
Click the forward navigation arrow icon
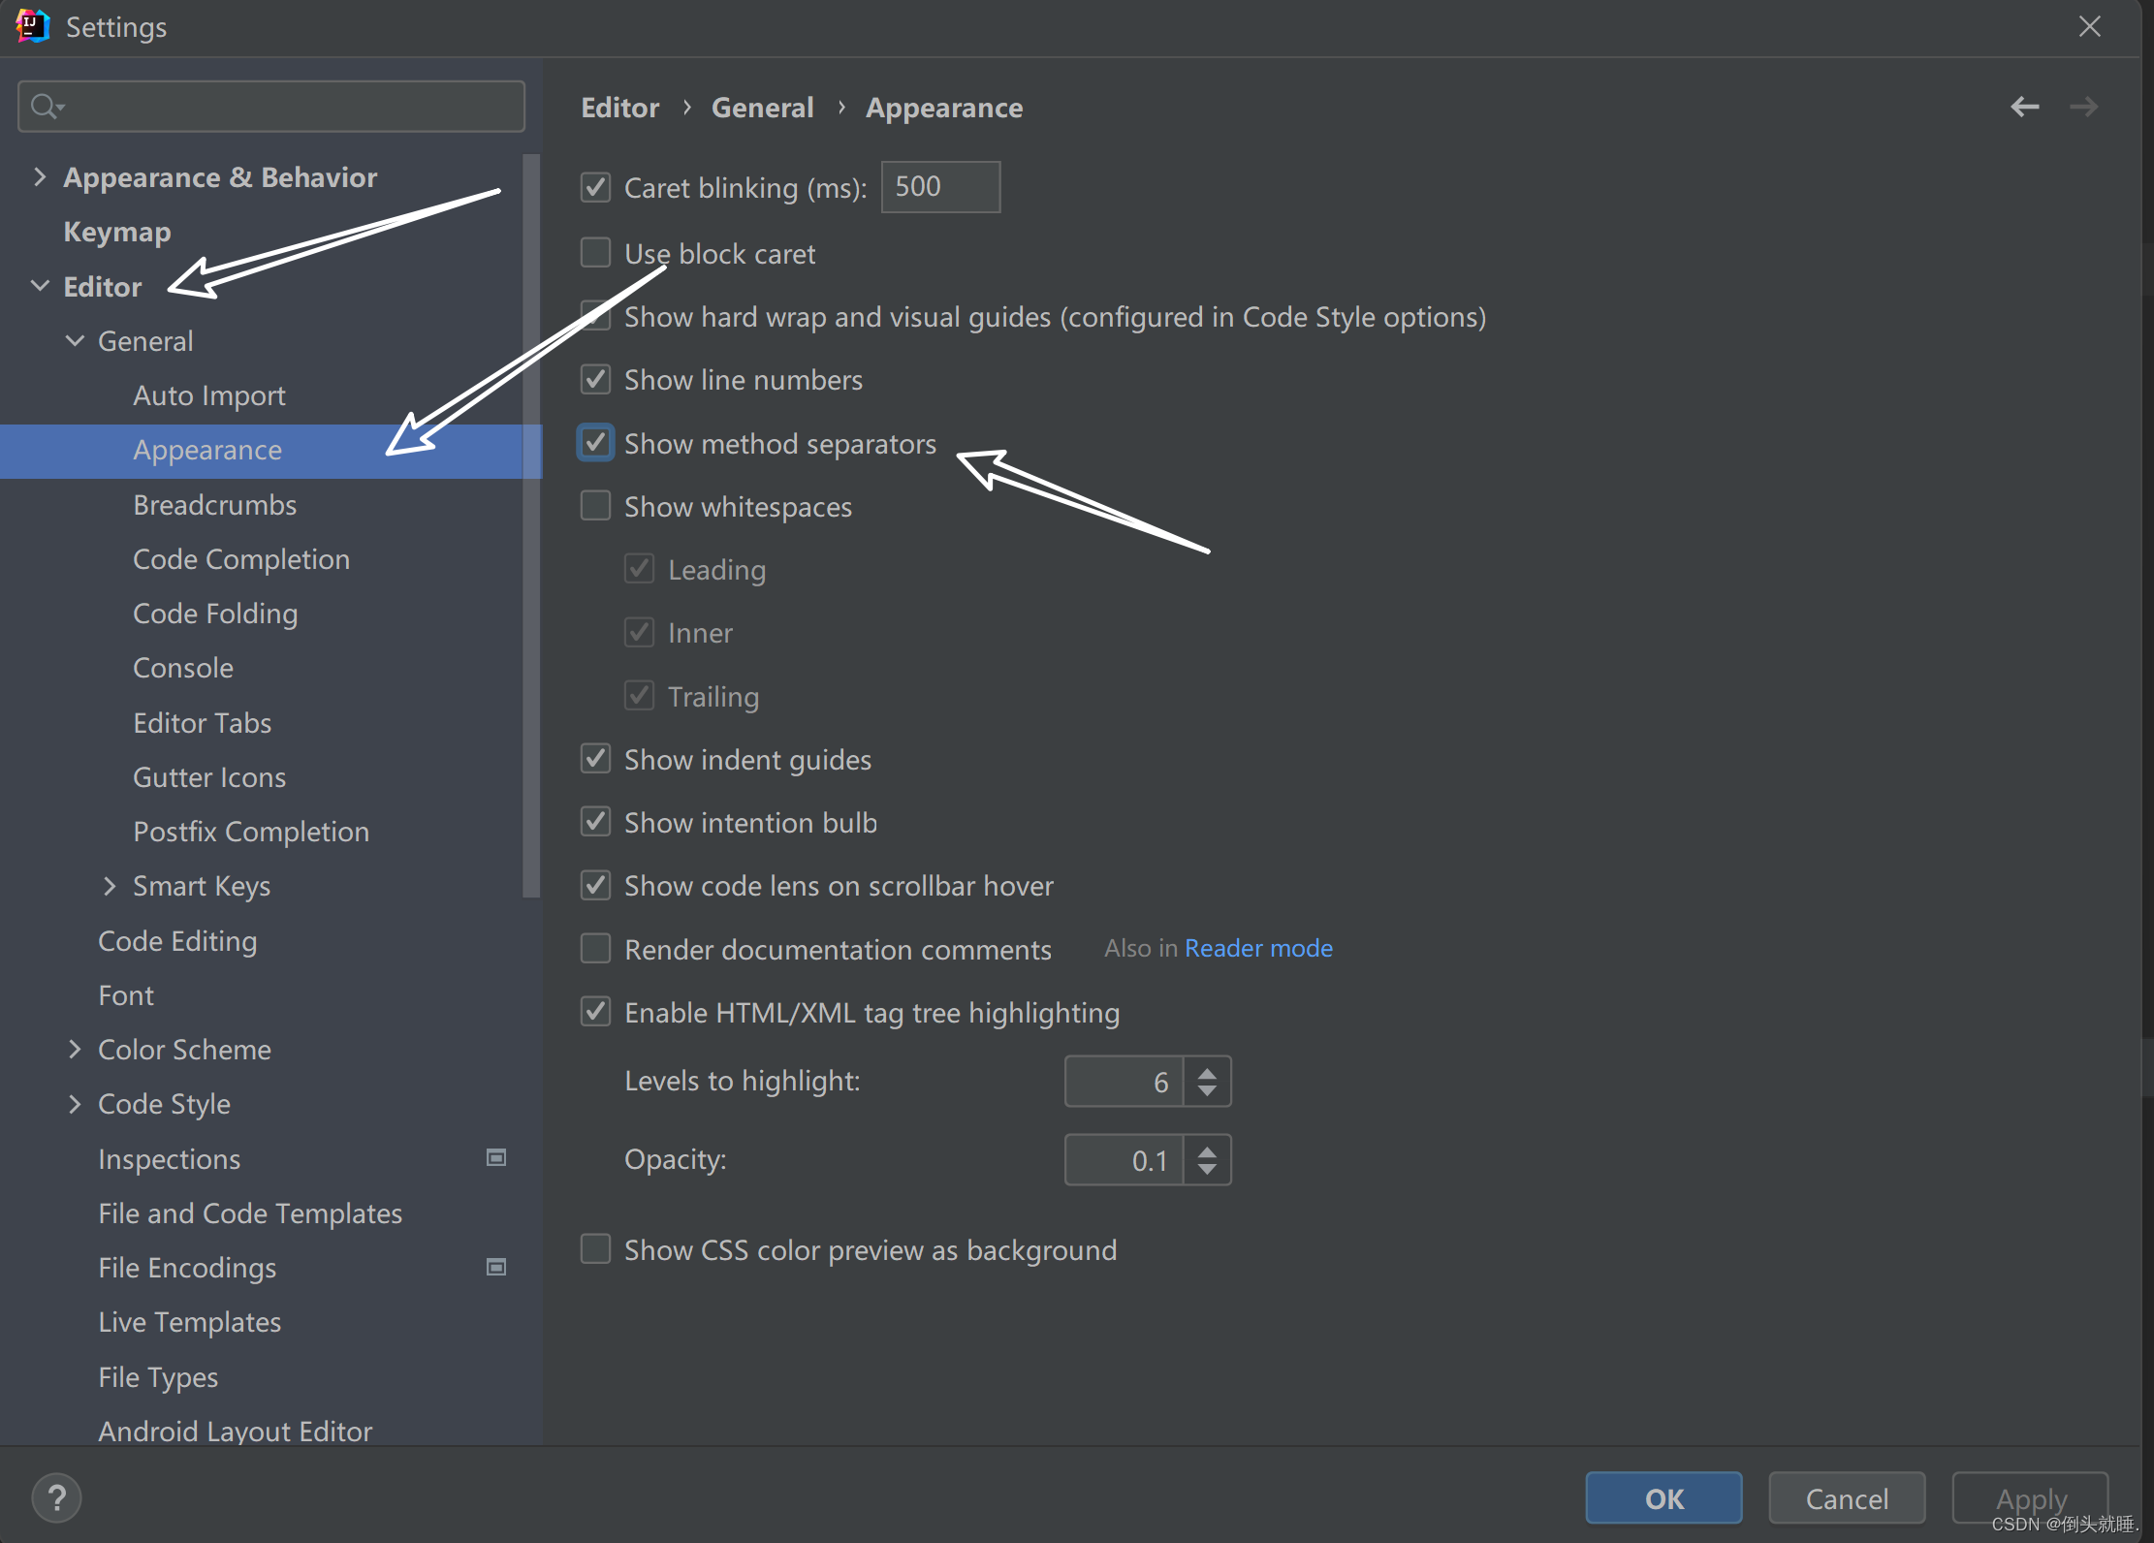(x=2083, y=107)
